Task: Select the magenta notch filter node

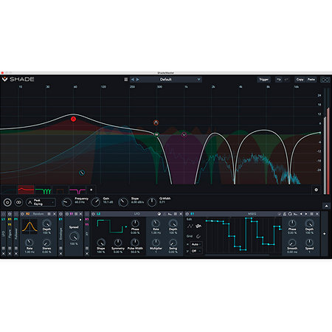Action: click(x=184, y=134)
